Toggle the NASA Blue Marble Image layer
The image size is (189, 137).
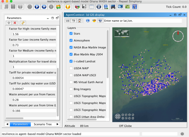click(71, 47)
